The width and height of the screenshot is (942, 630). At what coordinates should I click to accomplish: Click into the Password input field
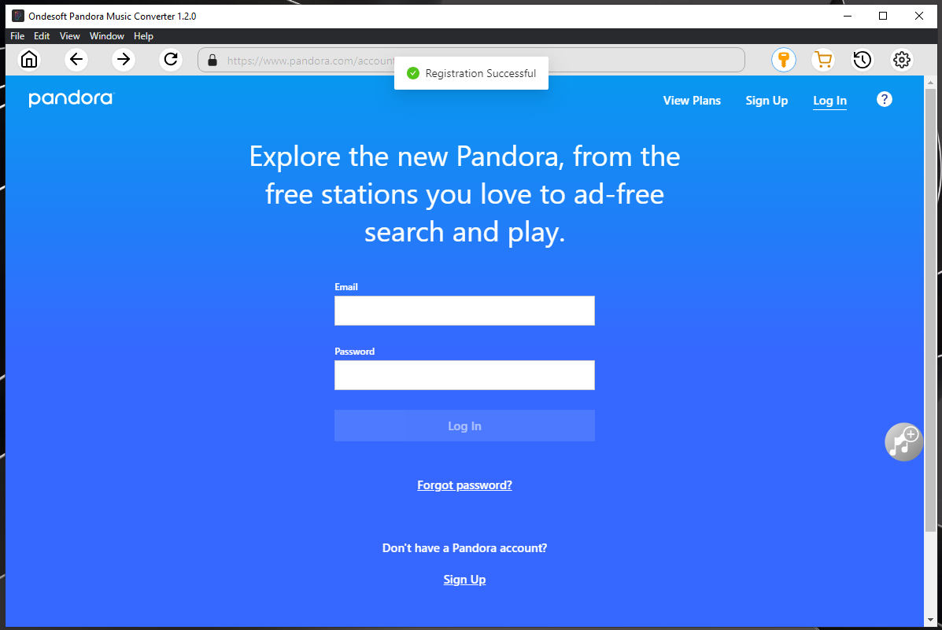click(x=464, y=375)
